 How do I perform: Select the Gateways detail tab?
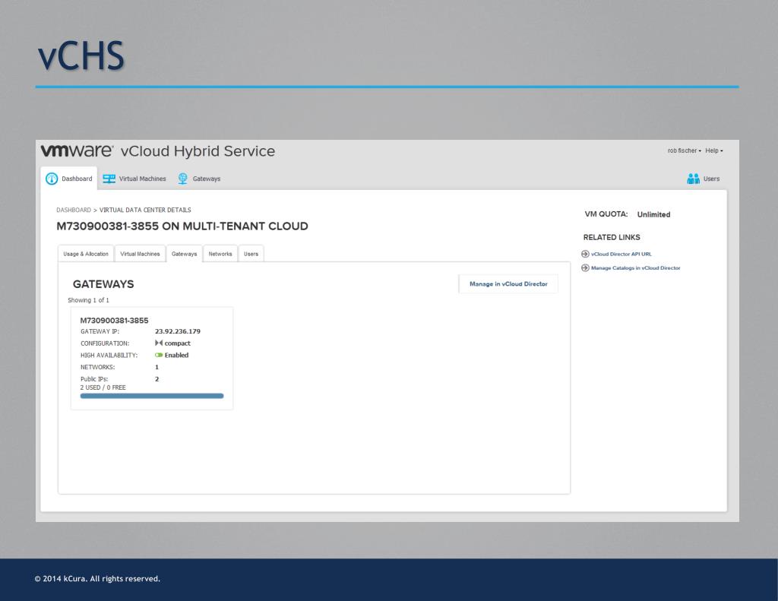point(184,254)
